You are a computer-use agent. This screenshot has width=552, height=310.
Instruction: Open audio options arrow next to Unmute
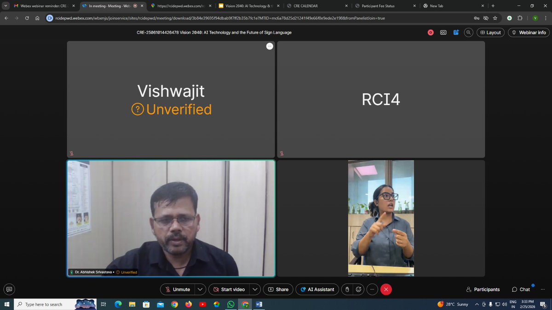click(200, 289)
